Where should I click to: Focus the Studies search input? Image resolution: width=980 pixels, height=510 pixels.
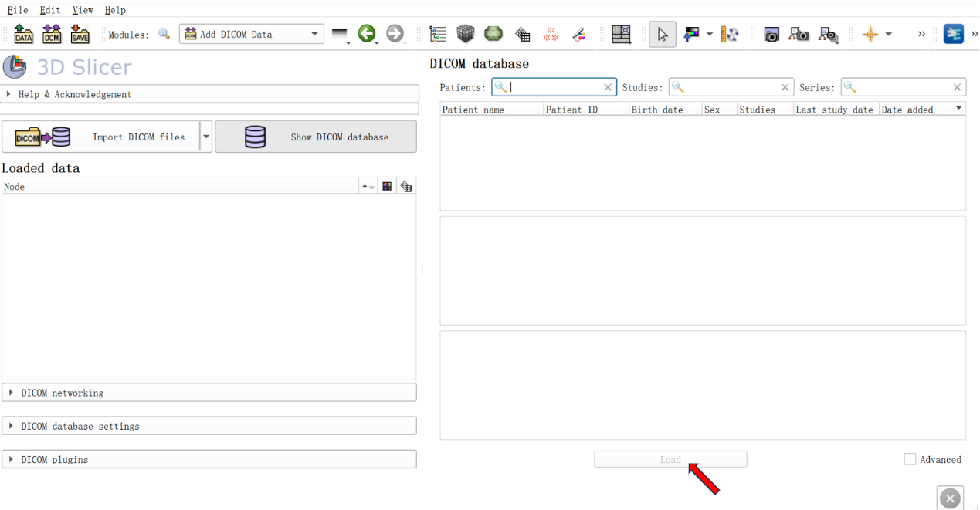point(731,87)
